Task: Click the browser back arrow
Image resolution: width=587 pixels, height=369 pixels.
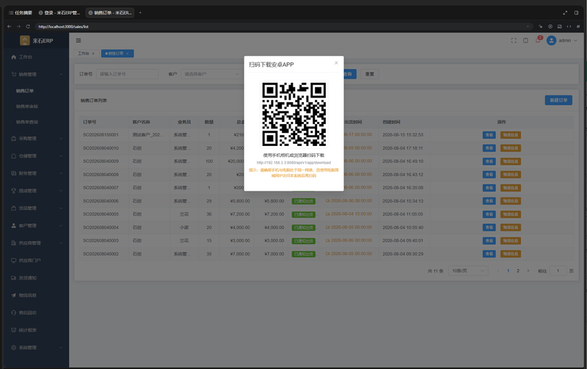Action: [10, 26]
